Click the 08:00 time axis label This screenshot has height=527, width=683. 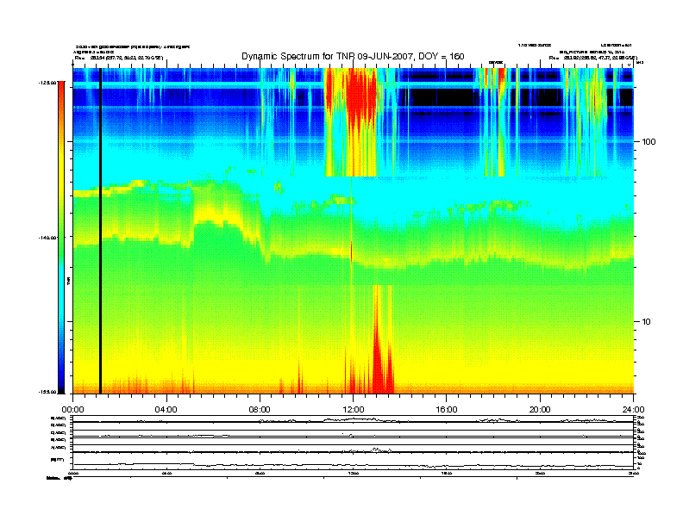260,410
